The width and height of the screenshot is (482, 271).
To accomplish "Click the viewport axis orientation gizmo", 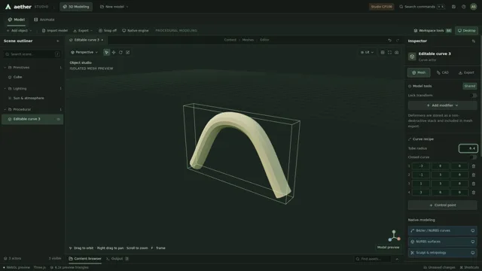I will [394, 236].
